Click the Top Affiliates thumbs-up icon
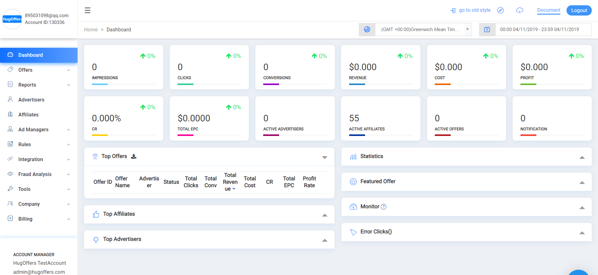 (x=96, y=214)
